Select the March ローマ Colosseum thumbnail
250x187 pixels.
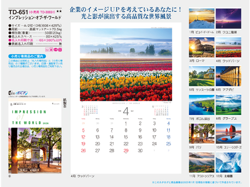(x=202, y=47)
